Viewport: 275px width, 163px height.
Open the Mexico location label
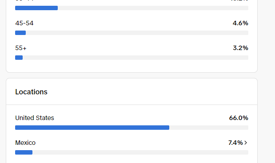[25, 143]
